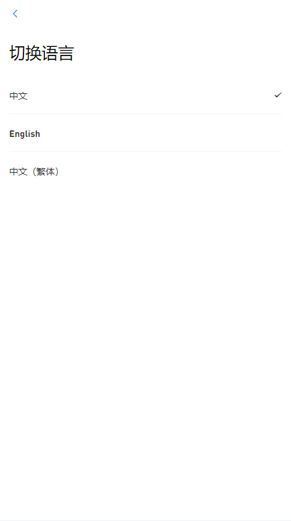The height and width of the screenshot is (521, 291).
Task: Go back using the blue arrow
Action: coord(15,14)
